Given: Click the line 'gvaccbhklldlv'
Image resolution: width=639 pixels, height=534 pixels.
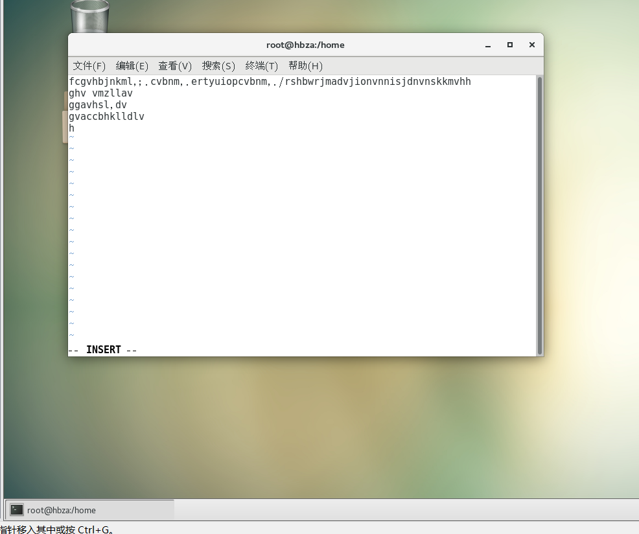Looking at the screenshot, I should click(106, 117).
